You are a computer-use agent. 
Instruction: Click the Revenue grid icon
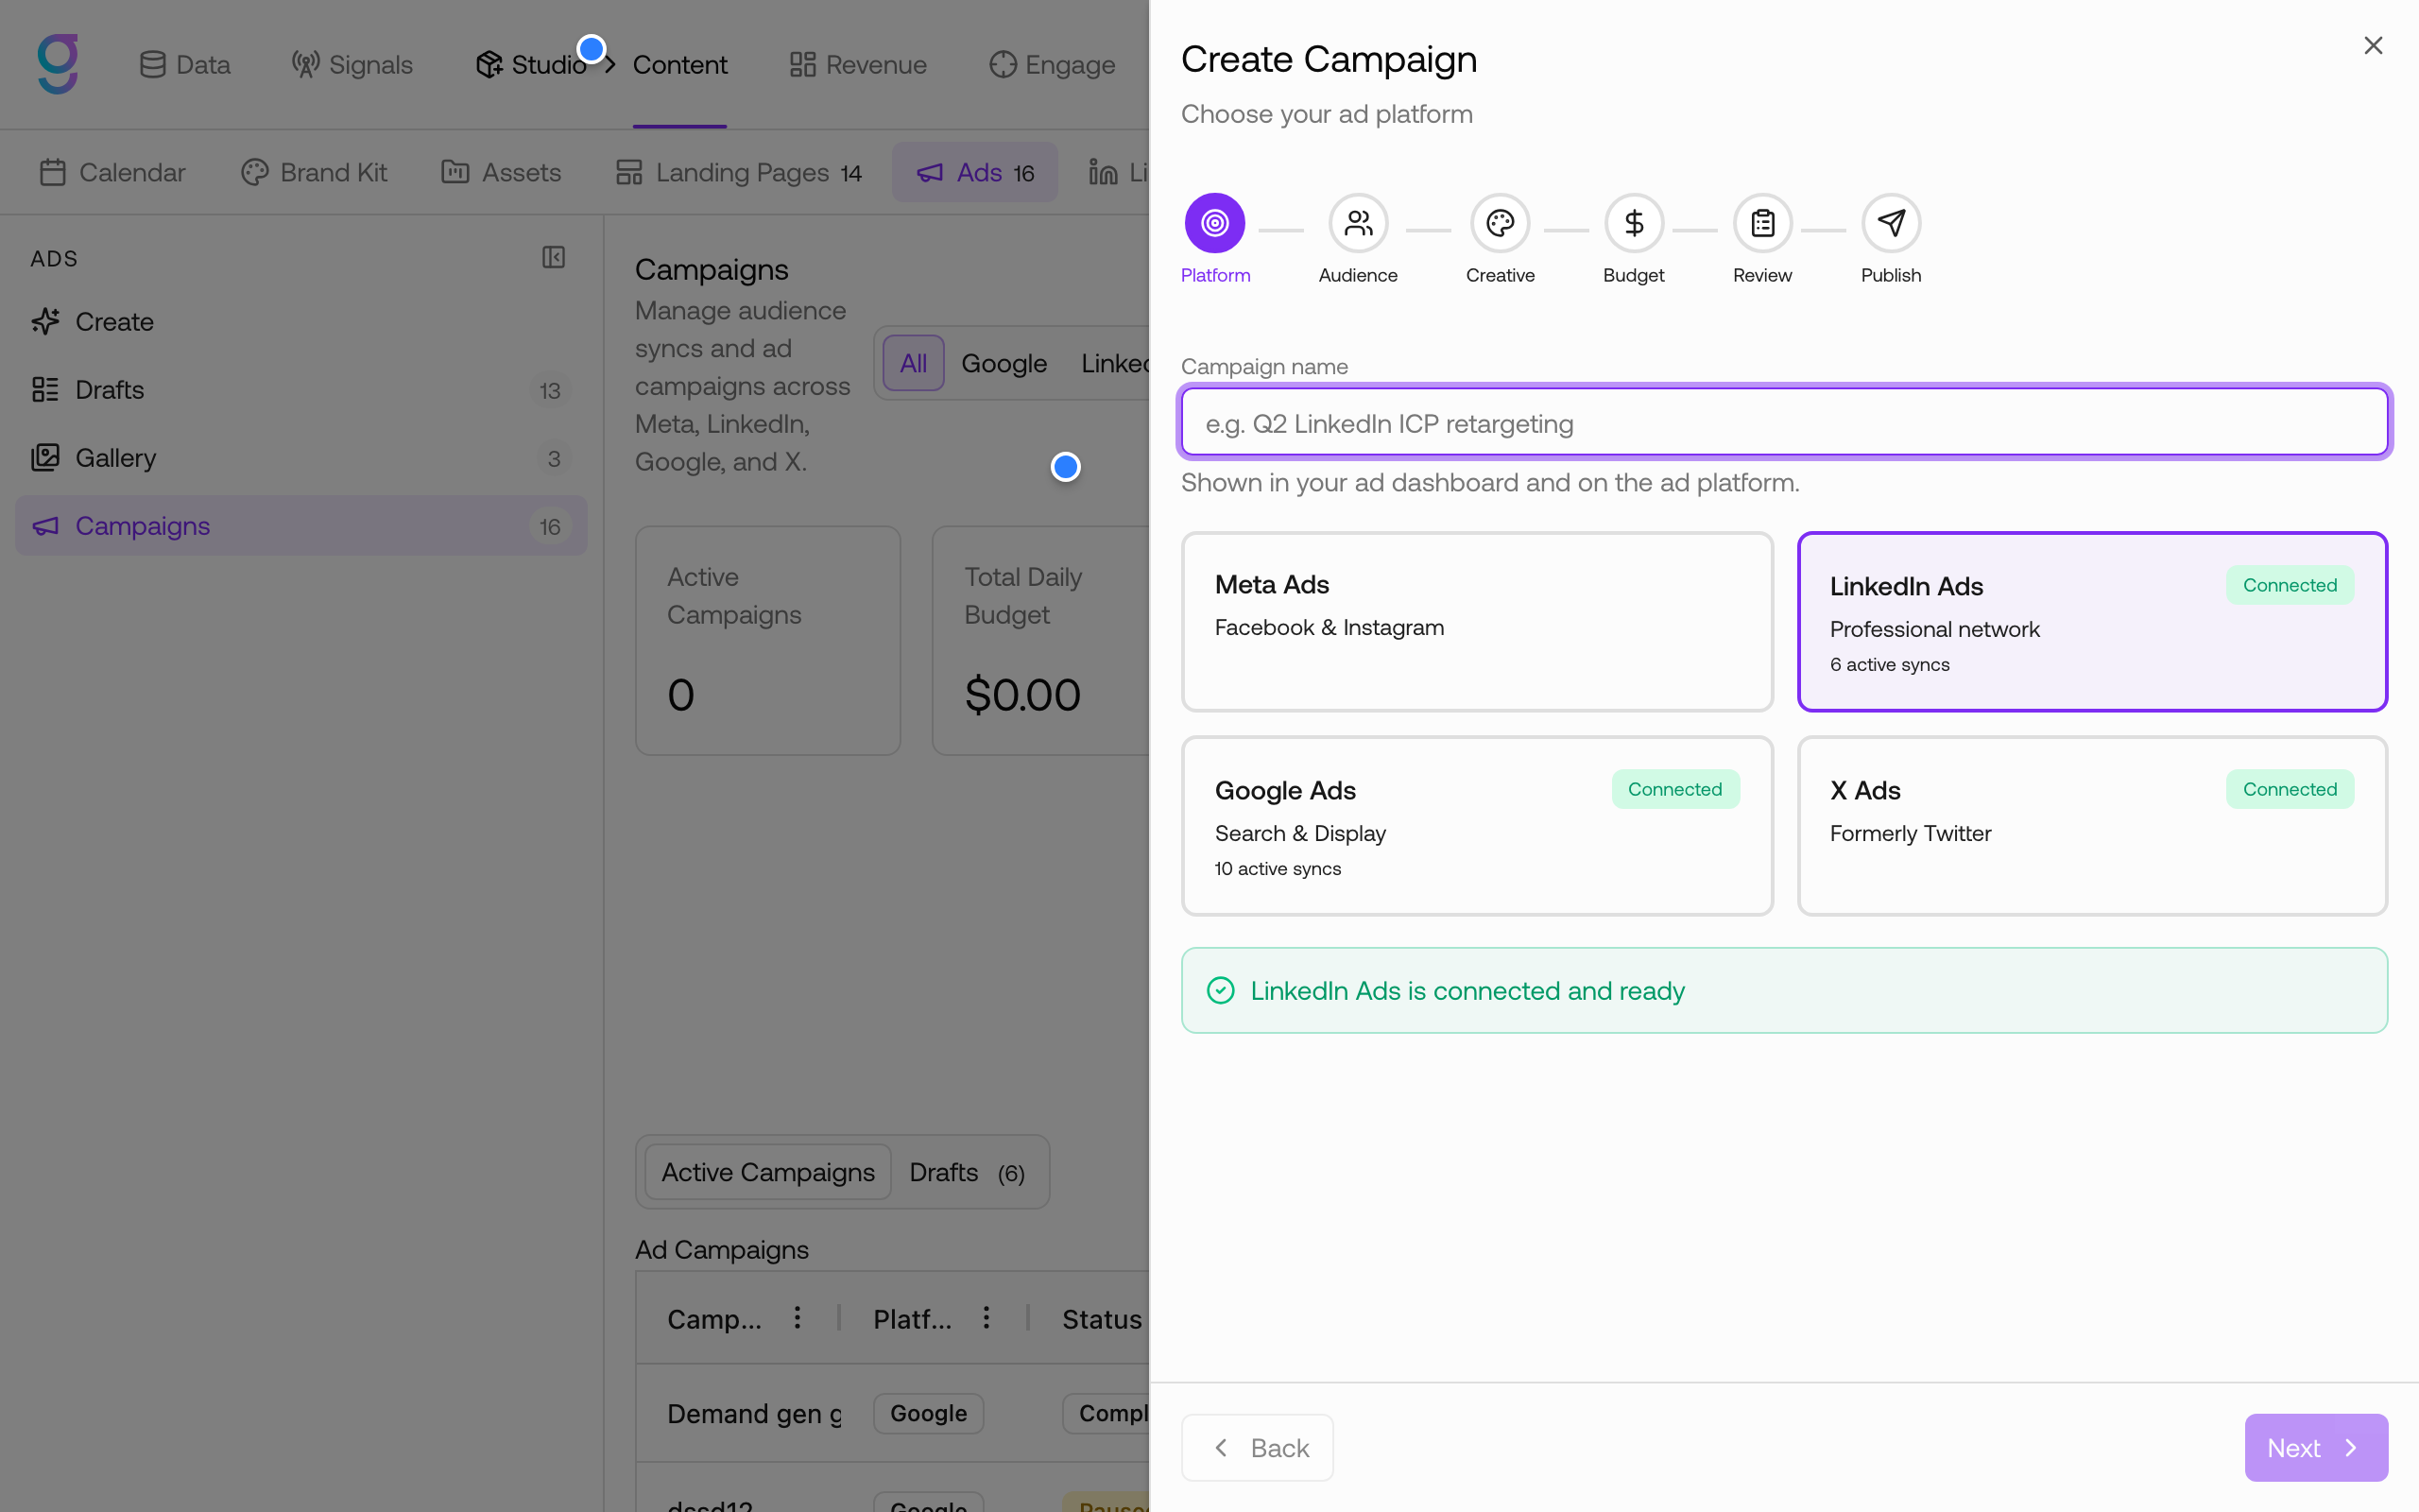point(802,64)
